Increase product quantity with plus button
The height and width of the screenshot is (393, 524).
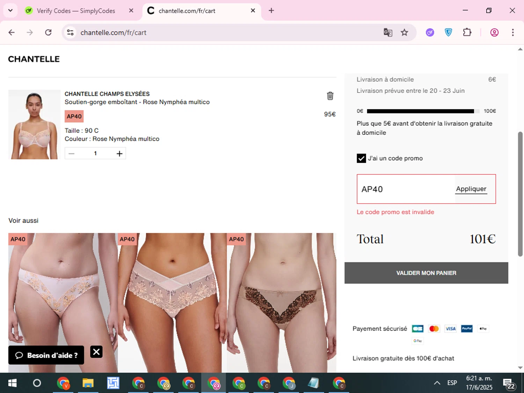(x=119, y=153)
